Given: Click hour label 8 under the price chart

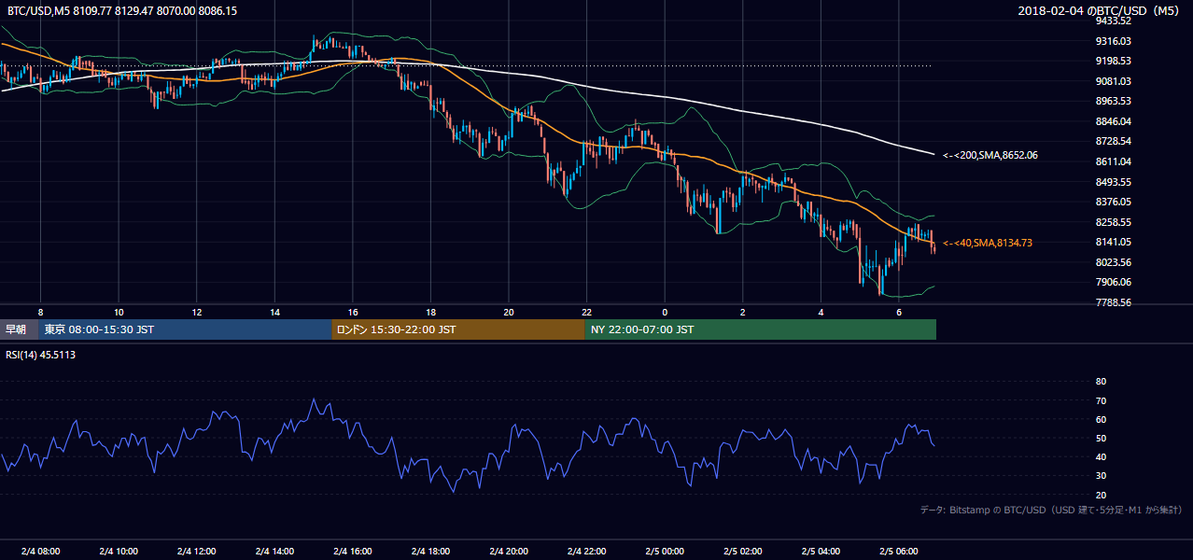Looking at the screenshot, I should (40, 312).
